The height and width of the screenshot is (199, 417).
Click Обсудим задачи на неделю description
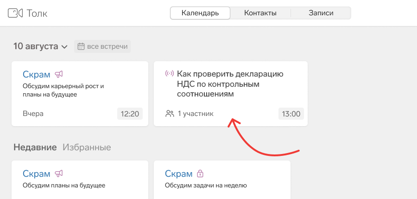[x=206, y=186]
